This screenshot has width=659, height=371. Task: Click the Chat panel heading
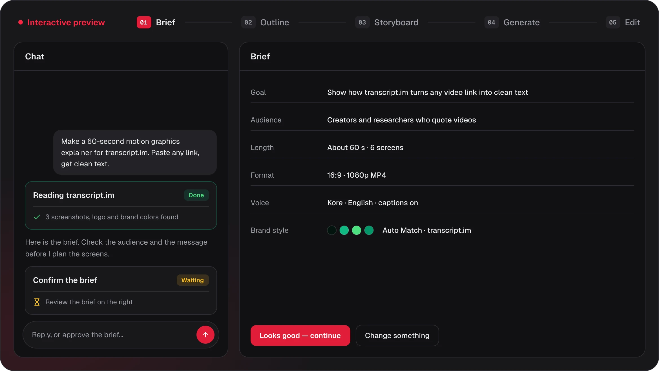coord(35,56)
